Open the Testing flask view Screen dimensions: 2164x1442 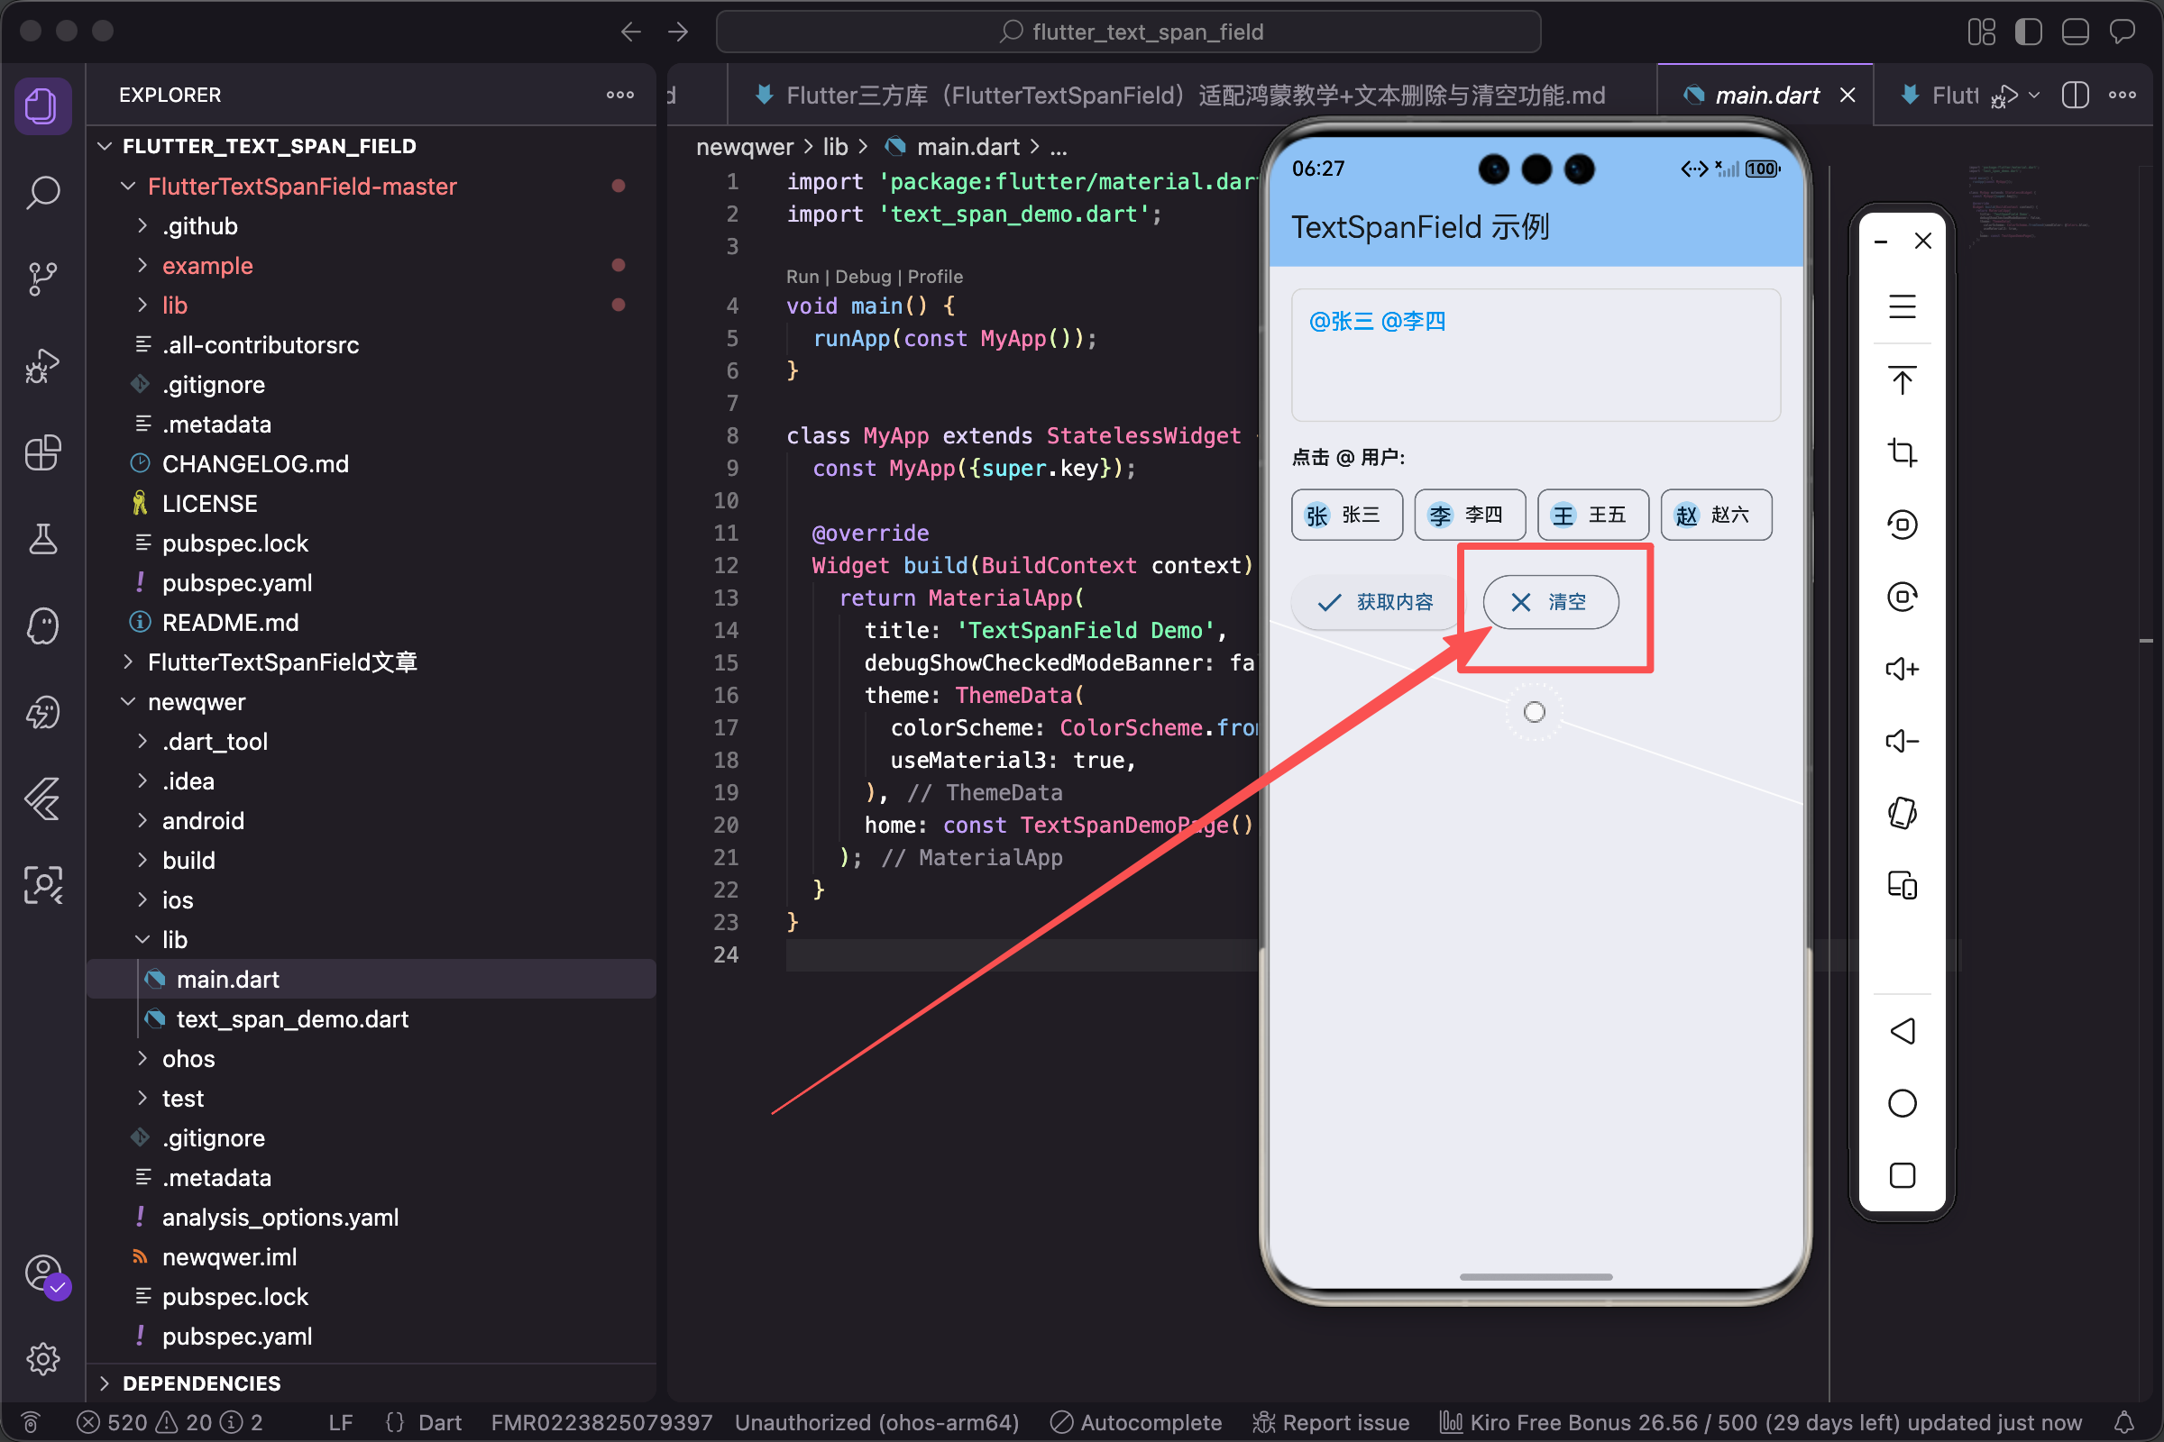42,539
